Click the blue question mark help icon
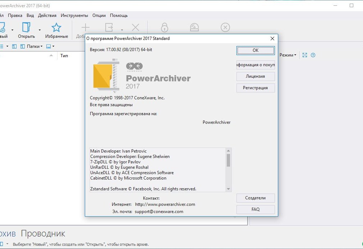 (x=313, y=55)
